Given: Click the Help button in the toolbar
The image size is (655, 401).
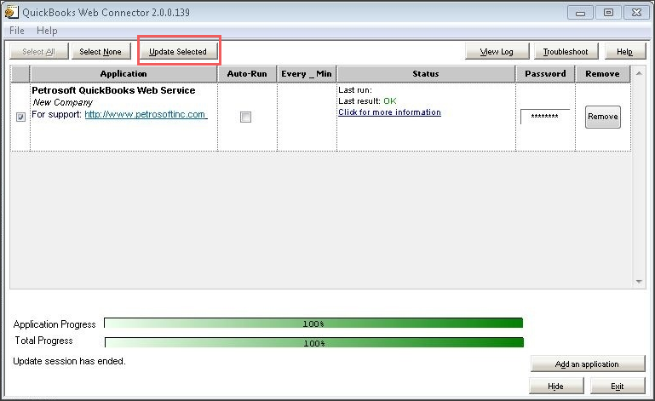Looking at the screenshot, I should [x=625, y=51].
